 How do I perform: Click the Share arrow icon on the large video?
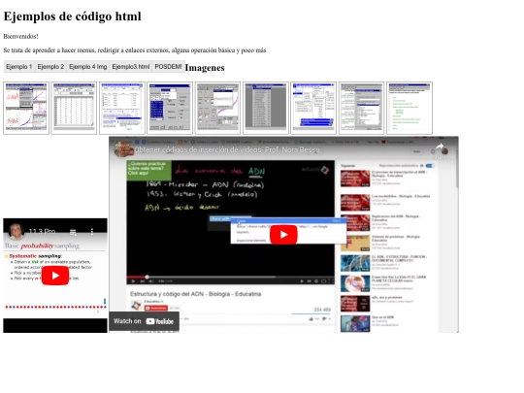[x=440, y=149]
